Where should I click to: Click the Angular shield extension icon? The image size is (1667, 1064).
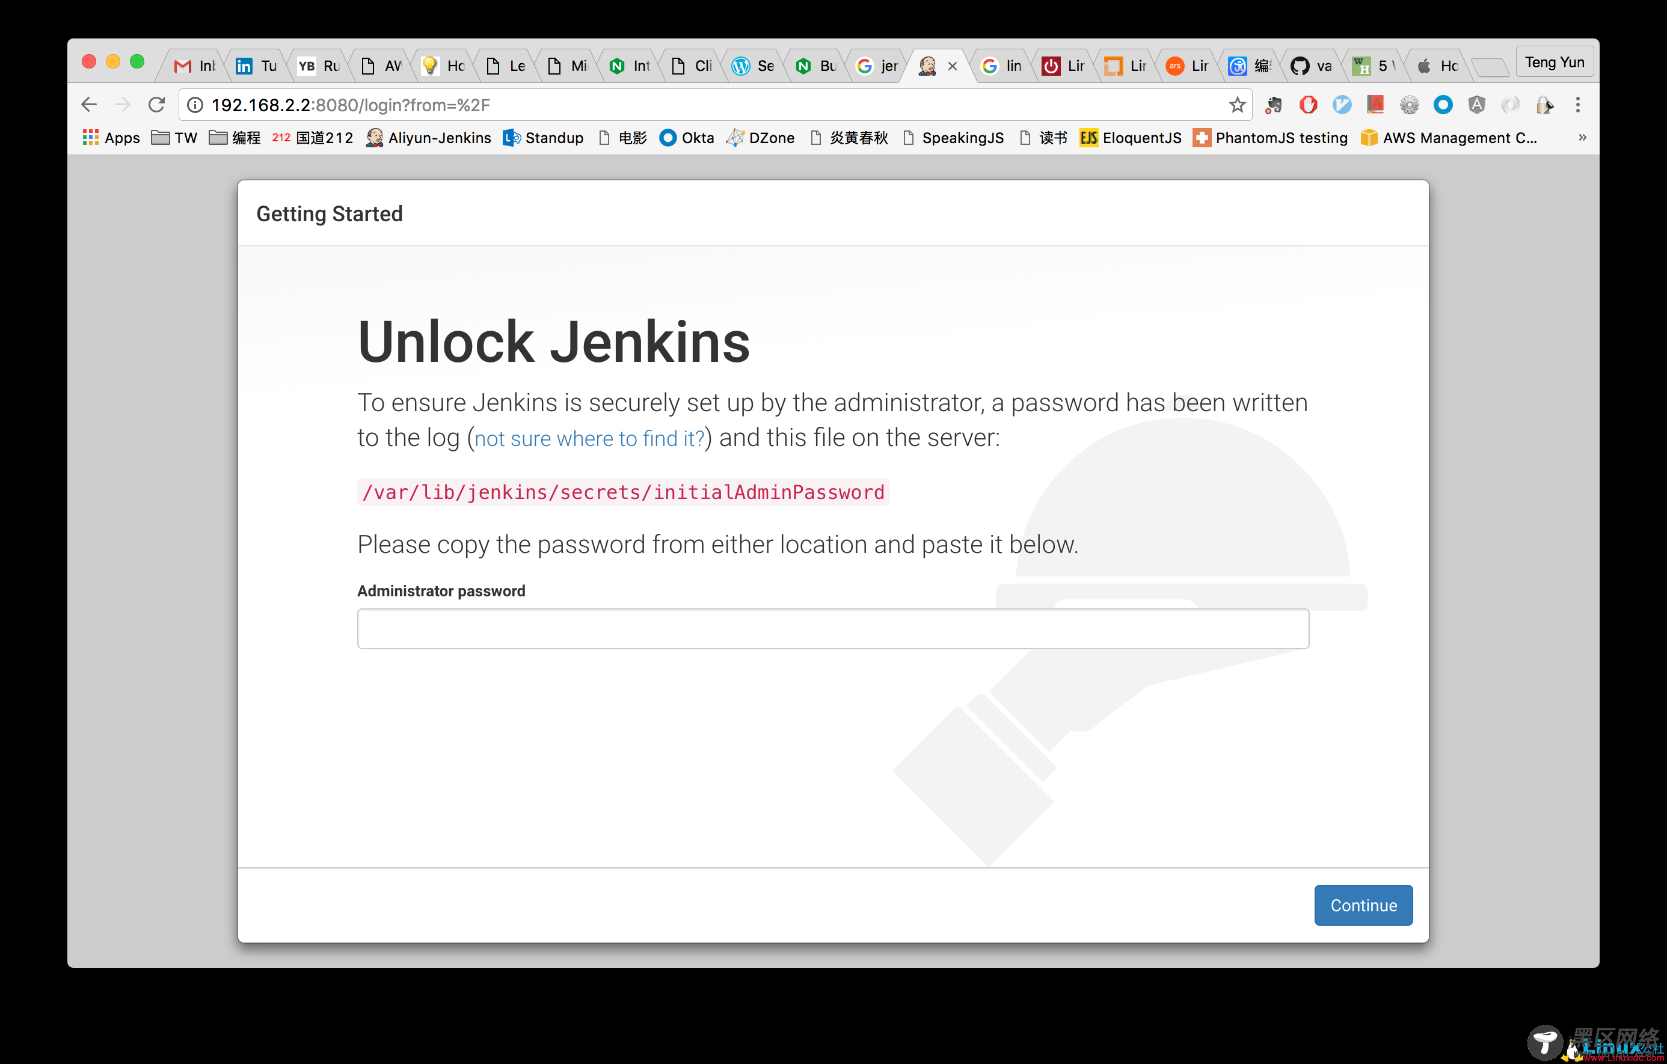click(1476, 105)
